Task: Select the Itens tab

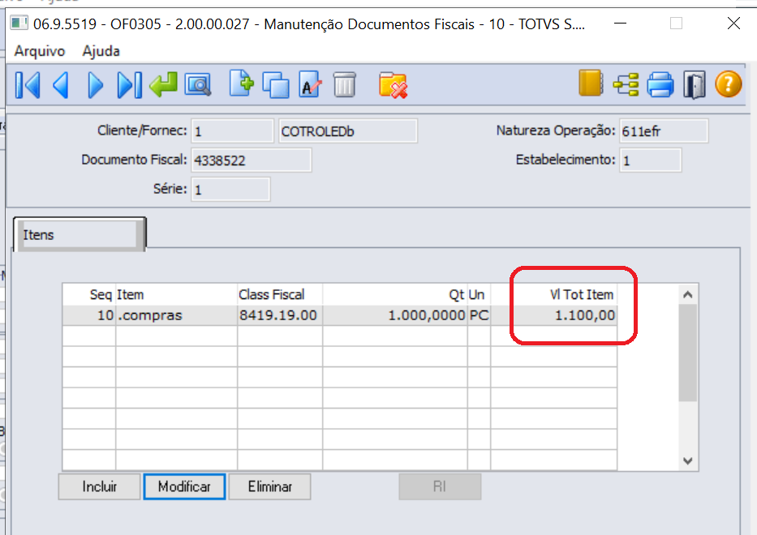Action: point(80,234)
